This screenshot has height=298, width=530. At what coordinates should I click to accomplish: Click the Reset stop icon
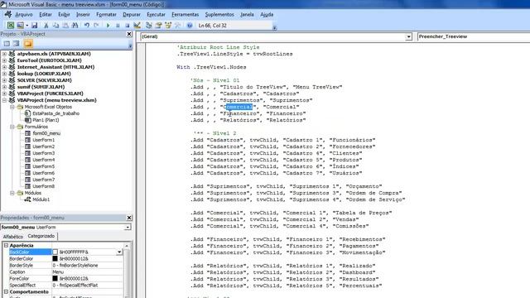tap(127, 26)
